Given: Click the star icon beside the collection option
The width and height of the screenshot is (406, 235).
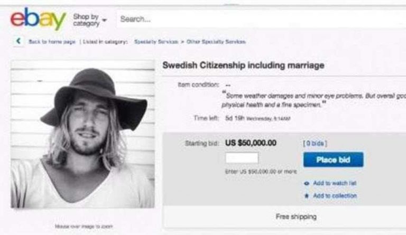Looking at the screenshot, I should (x=307, y=195).
